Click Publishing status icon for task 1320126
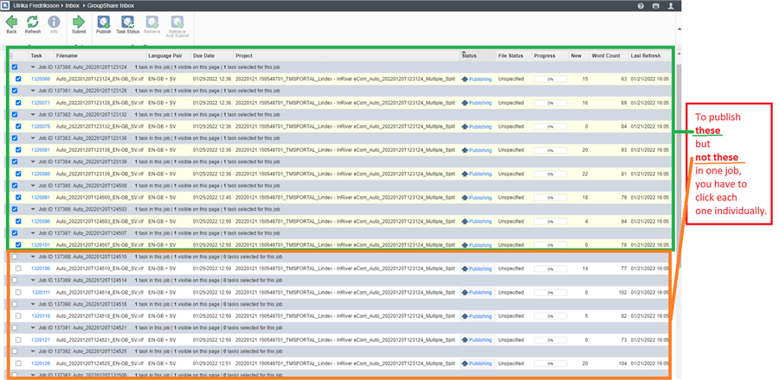 [x=465, y=363]
